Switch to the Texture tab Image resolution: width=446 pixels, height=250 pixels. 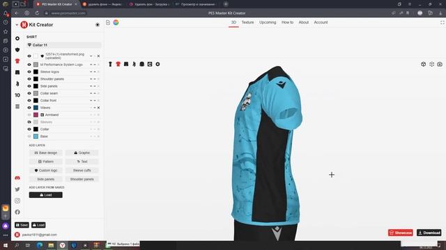(x=247, y=22)
